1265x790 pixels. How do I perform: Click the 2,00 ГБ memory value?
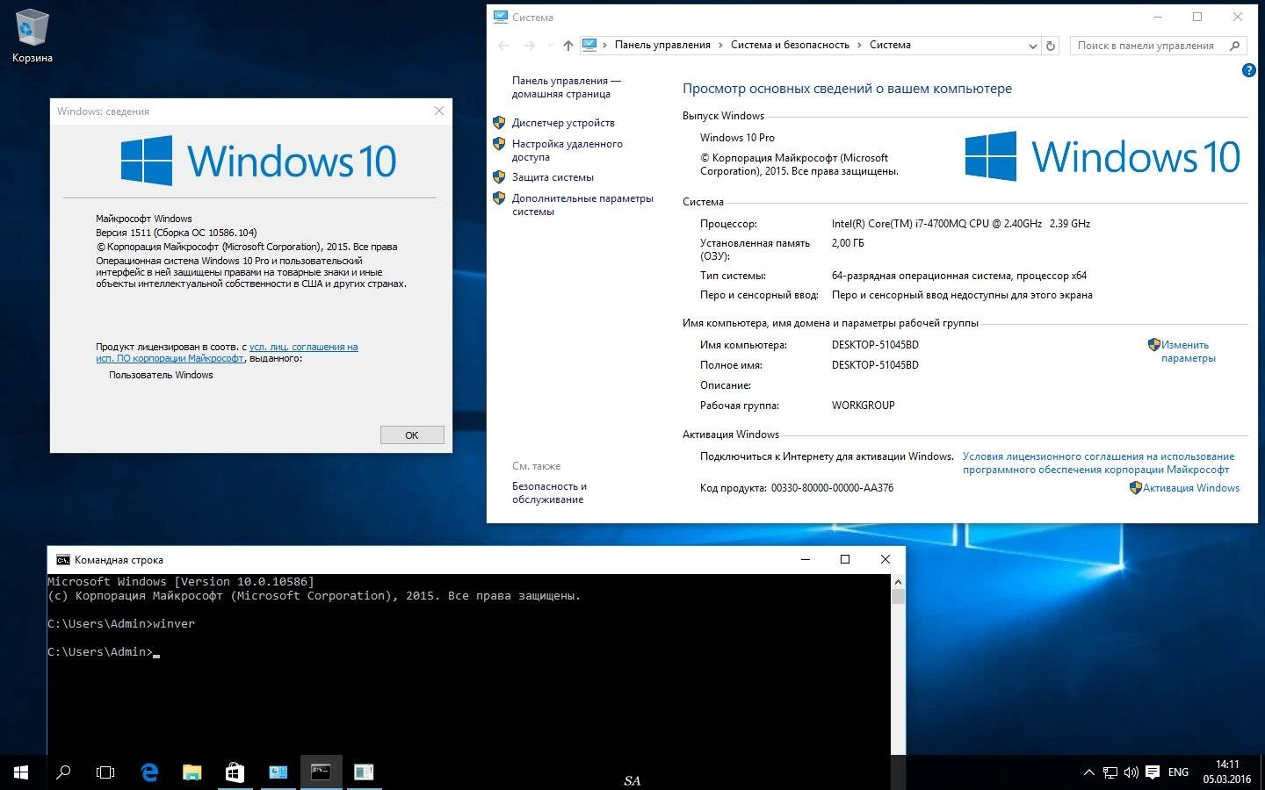(848, 243)
